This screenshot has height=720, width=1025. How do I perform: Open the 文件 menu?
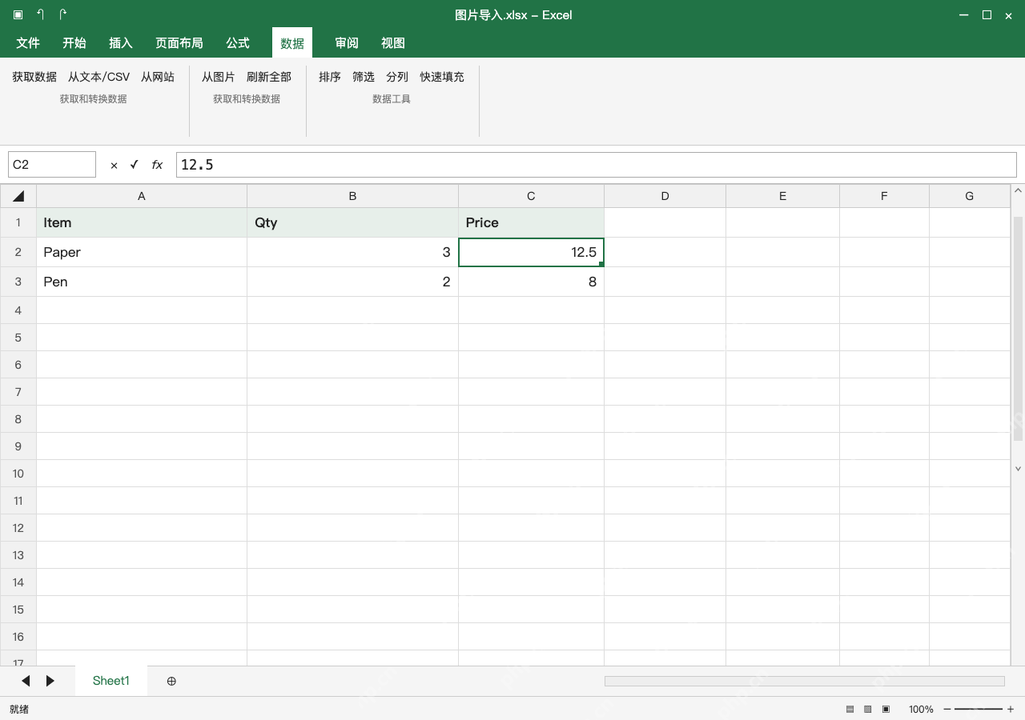pyautogui.click(x=28, y=43)
